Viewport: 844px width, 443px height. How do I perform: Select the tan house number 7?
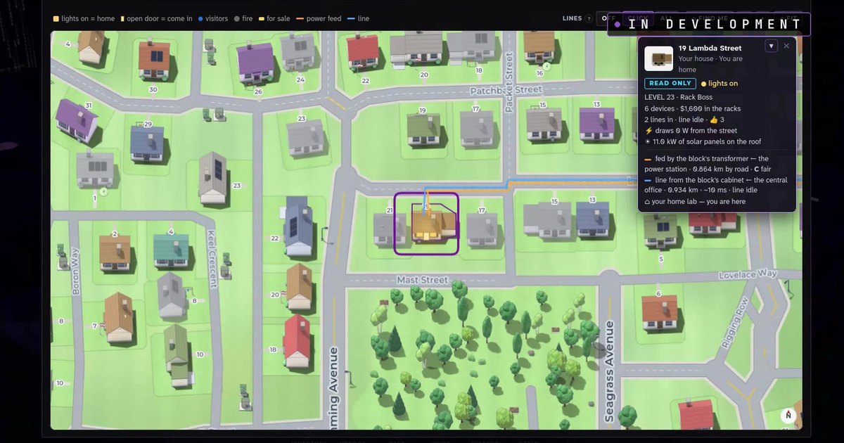pos(119,317)
